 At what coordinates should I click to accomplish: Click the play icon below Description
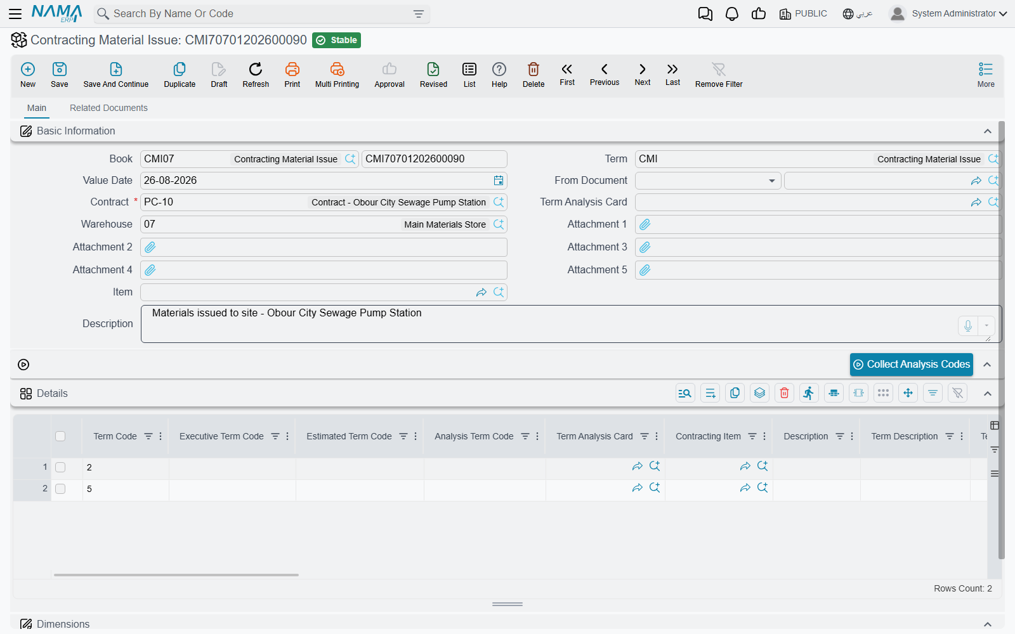coord(23,365)
